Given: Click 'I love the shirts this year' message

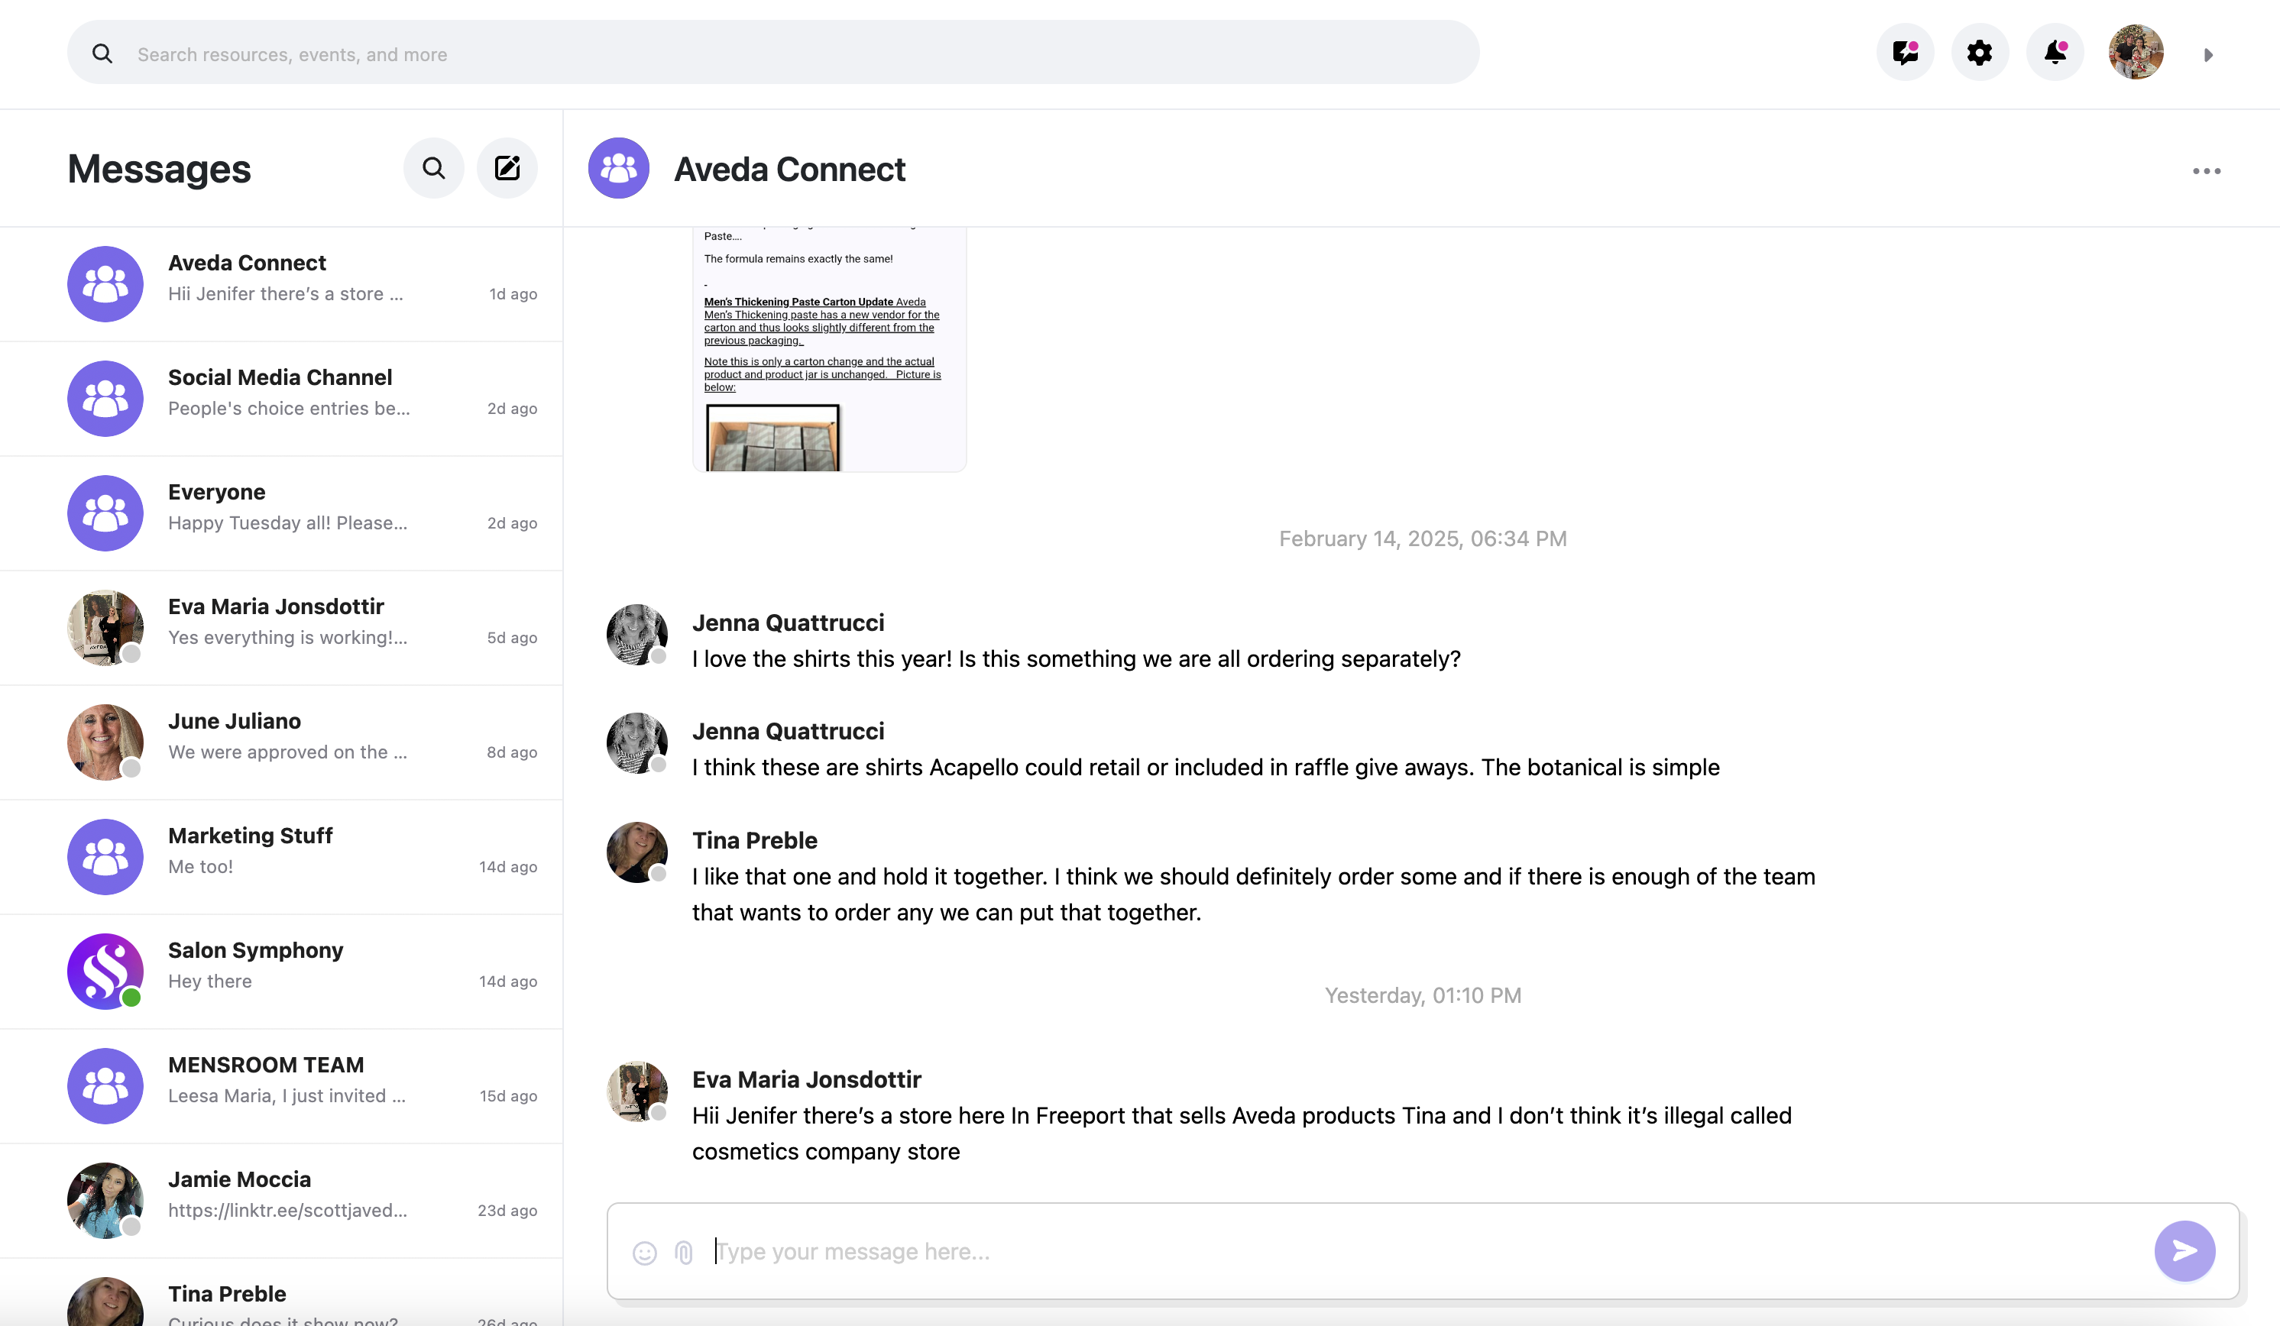Looking at the screenshot, I should tap(1077, 659).
